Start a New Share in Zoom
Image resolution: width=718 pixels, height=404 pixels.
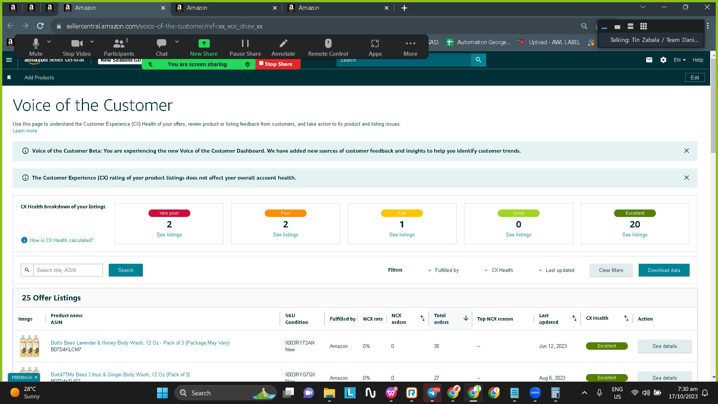tap(204, 47)
